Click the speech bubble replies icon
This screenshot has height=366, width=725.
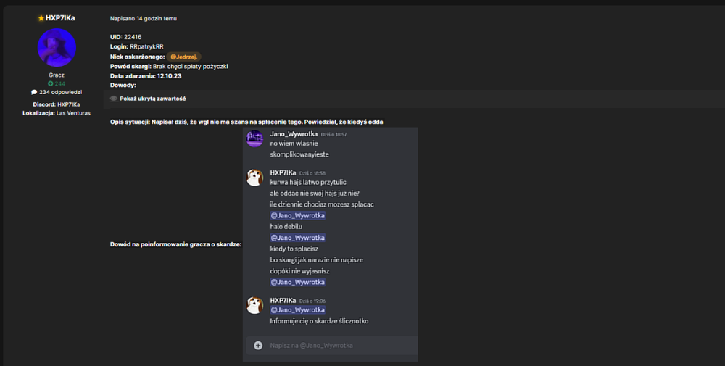click(34, 92)
